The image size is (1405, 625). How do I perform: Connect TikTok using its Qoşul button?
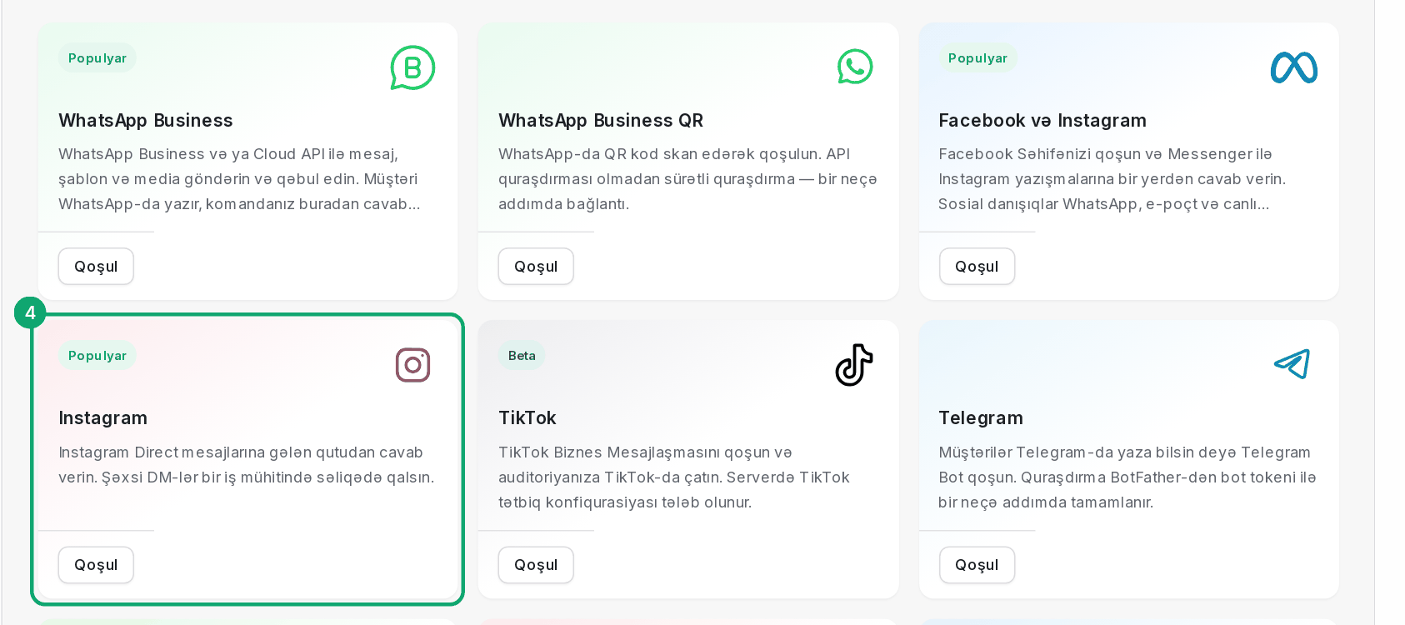[x=536, y=565]
